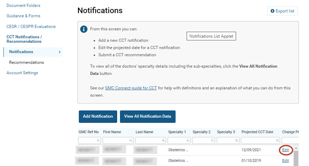Viewport: 309px width, 166px height.
Task: Sort by Specialty 1 column header
Action: tap(177, 132)
